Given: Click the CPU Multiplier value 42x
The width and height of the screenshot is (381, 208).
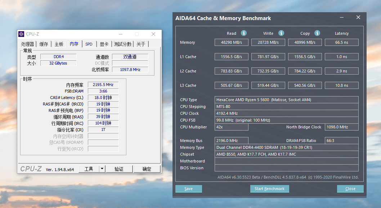Looking at the screenshot, I should 231,127.
